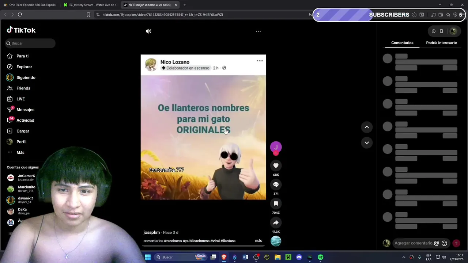468x263 pixels.
Task: Close the active TikTok browser tab
Action: 176,5
